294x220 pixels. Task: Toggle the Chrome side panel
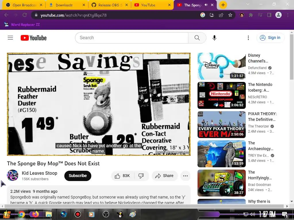pyautogui.click(x=269, y=15)
